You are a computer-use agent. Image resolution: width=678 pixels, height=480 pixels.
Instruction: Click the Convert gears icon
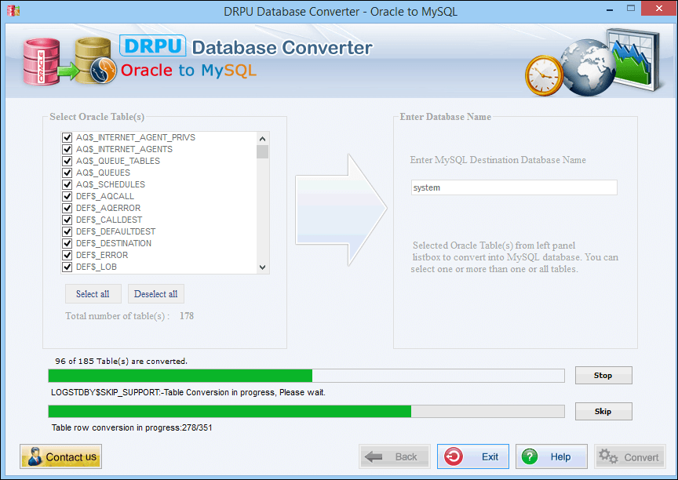(608, 456)
